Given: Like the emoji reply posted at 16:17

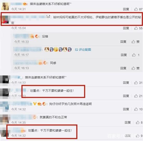Looking at the screenshot, I should tap(134, 55).
